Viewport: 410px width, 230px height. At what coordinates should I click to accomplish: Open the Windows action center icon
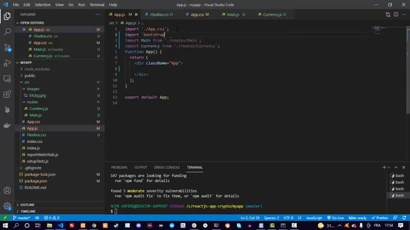[x=400, y=226]
